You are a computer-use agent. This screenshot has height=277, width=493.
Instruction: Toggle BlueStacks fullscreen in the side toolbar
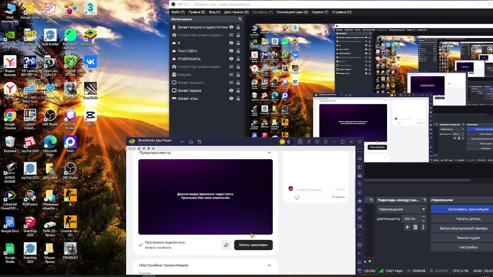tap(359, 150)
